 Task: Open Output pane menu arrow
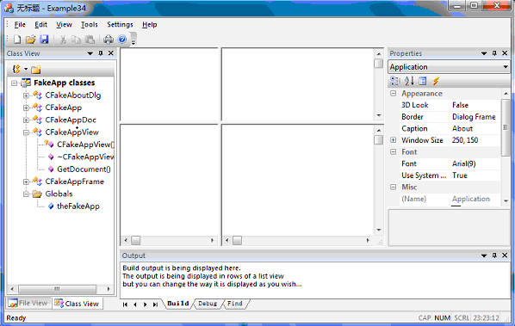[484, 255]
